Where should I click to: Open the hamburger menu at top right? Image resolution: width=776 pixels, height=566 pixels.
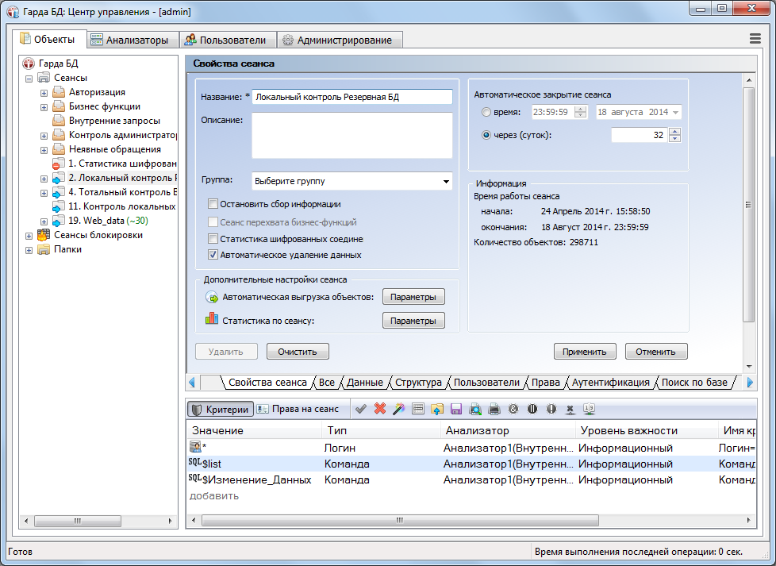(x=755, y=39)
